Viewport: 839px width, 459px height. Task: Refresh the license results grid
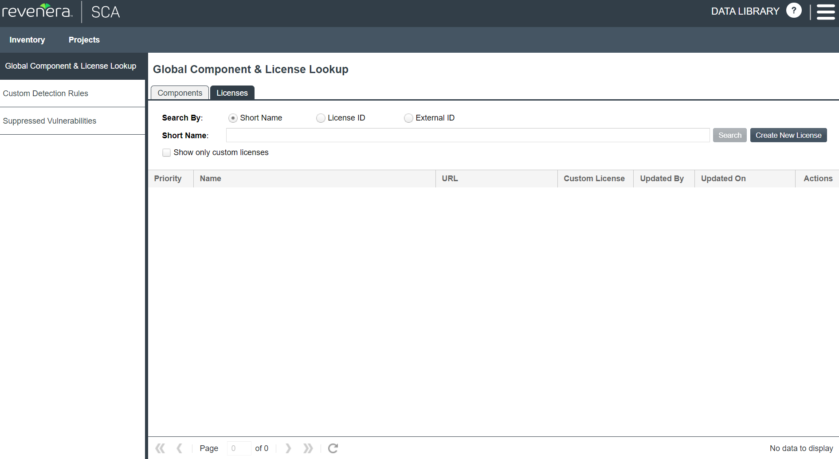click(x=333, y=448)
